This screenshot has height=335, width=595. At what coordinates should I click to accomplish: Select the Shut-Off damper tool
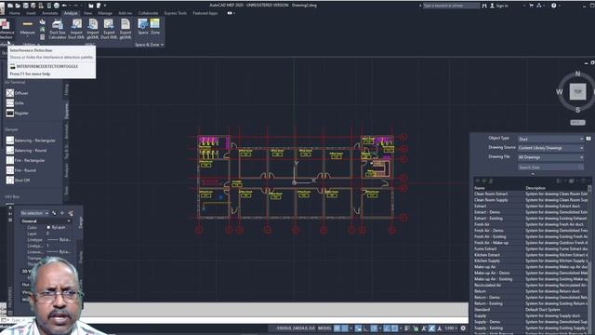click(x=18, y=181)
